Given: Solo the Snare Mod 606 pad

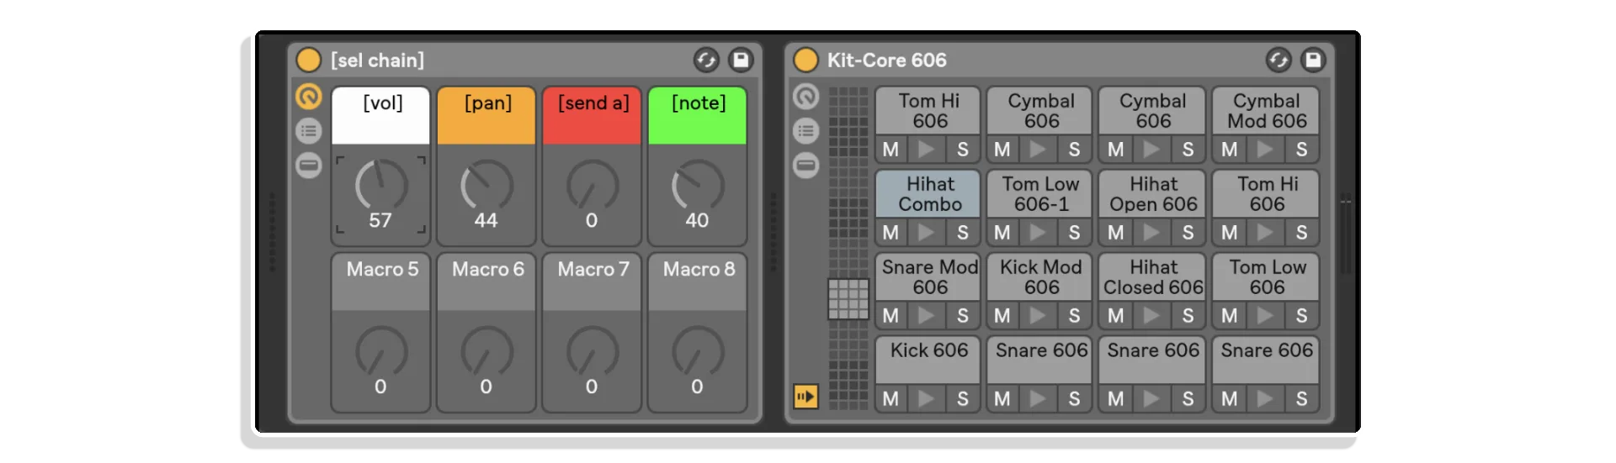Looking at the screenshot, I should point(963,315).
